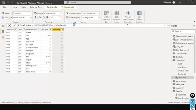Expand Sales Analytics Measures table
The height and width of the screenshot is (110, 196).
172,36
